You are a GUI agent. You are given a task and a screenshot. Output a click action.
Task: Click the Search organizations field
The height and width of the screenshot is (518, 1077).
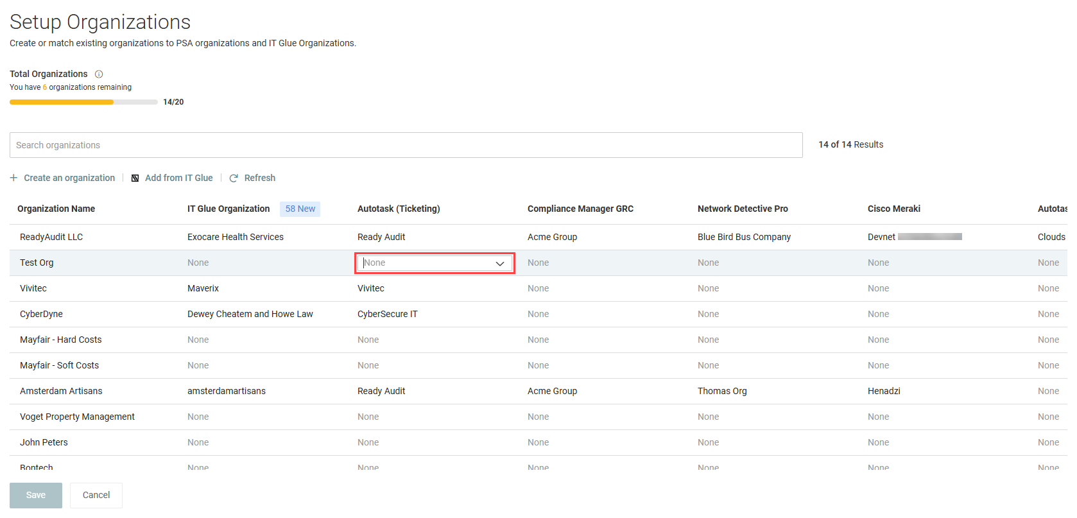(406, 145)
